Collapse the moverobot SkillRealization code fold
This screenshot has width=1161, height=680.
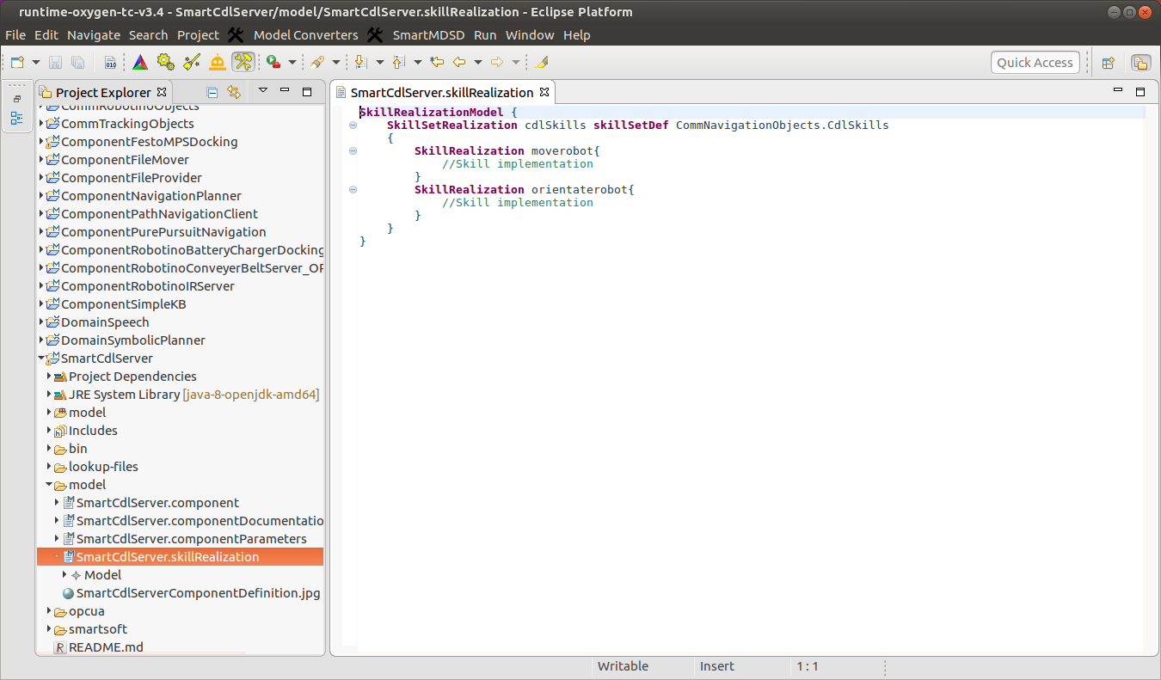(353, 151)
